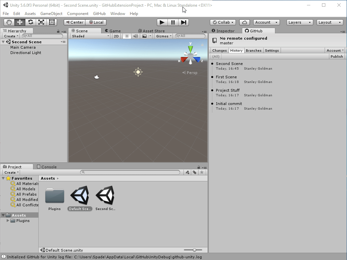The image size is (347, 260).
Task: Click the scene gizmo red X axis
Action: (x=184, y=60)
